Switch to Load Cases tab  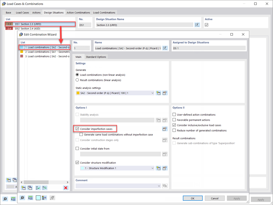click(23, 13)
